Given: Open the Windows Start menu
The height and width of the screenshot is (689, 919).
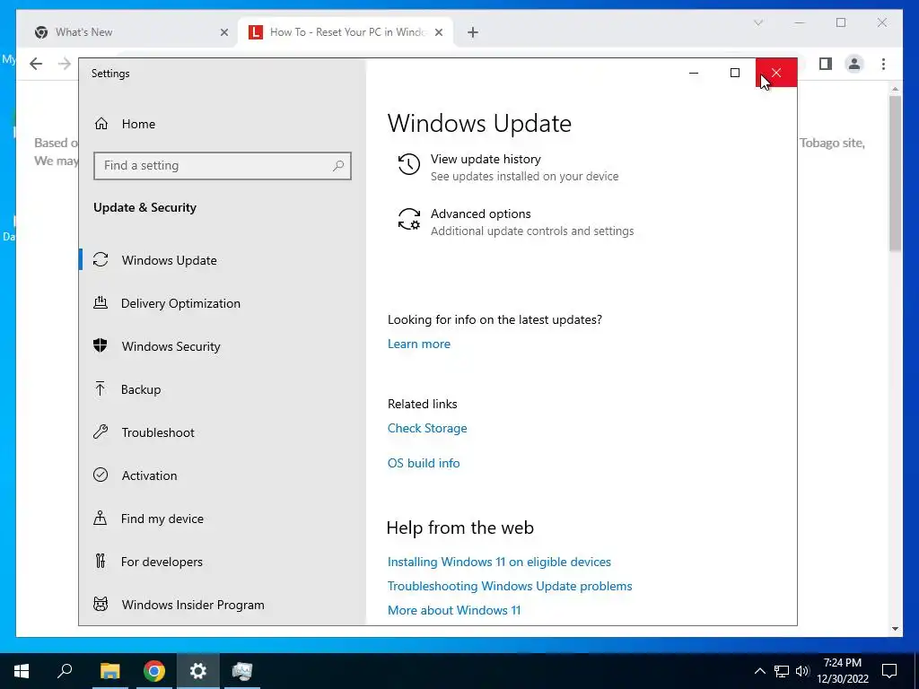Looking at the screenshot, I should 22,671.
